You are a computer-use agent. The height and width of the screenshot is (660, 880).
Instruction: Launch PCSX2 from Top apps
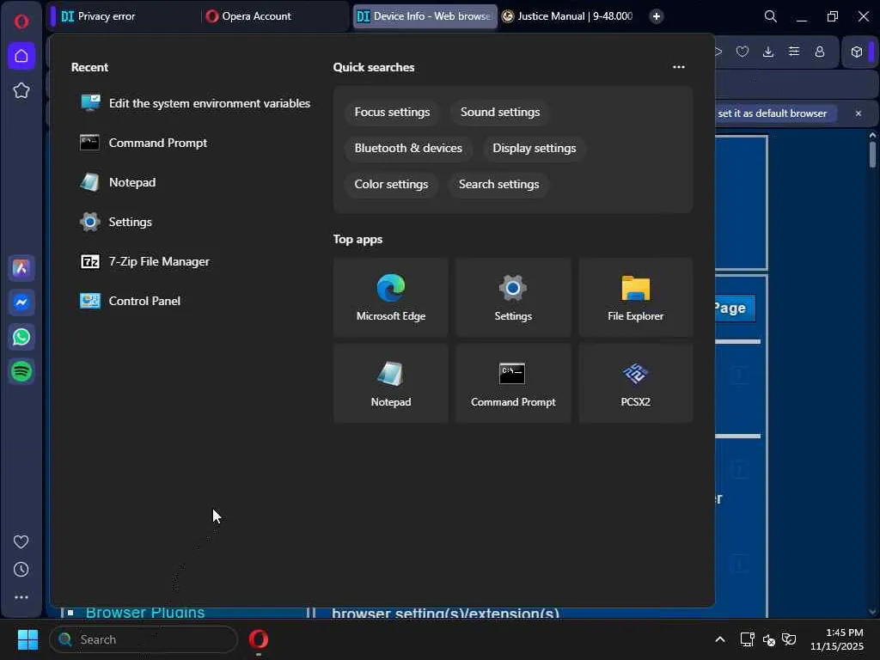635,383
